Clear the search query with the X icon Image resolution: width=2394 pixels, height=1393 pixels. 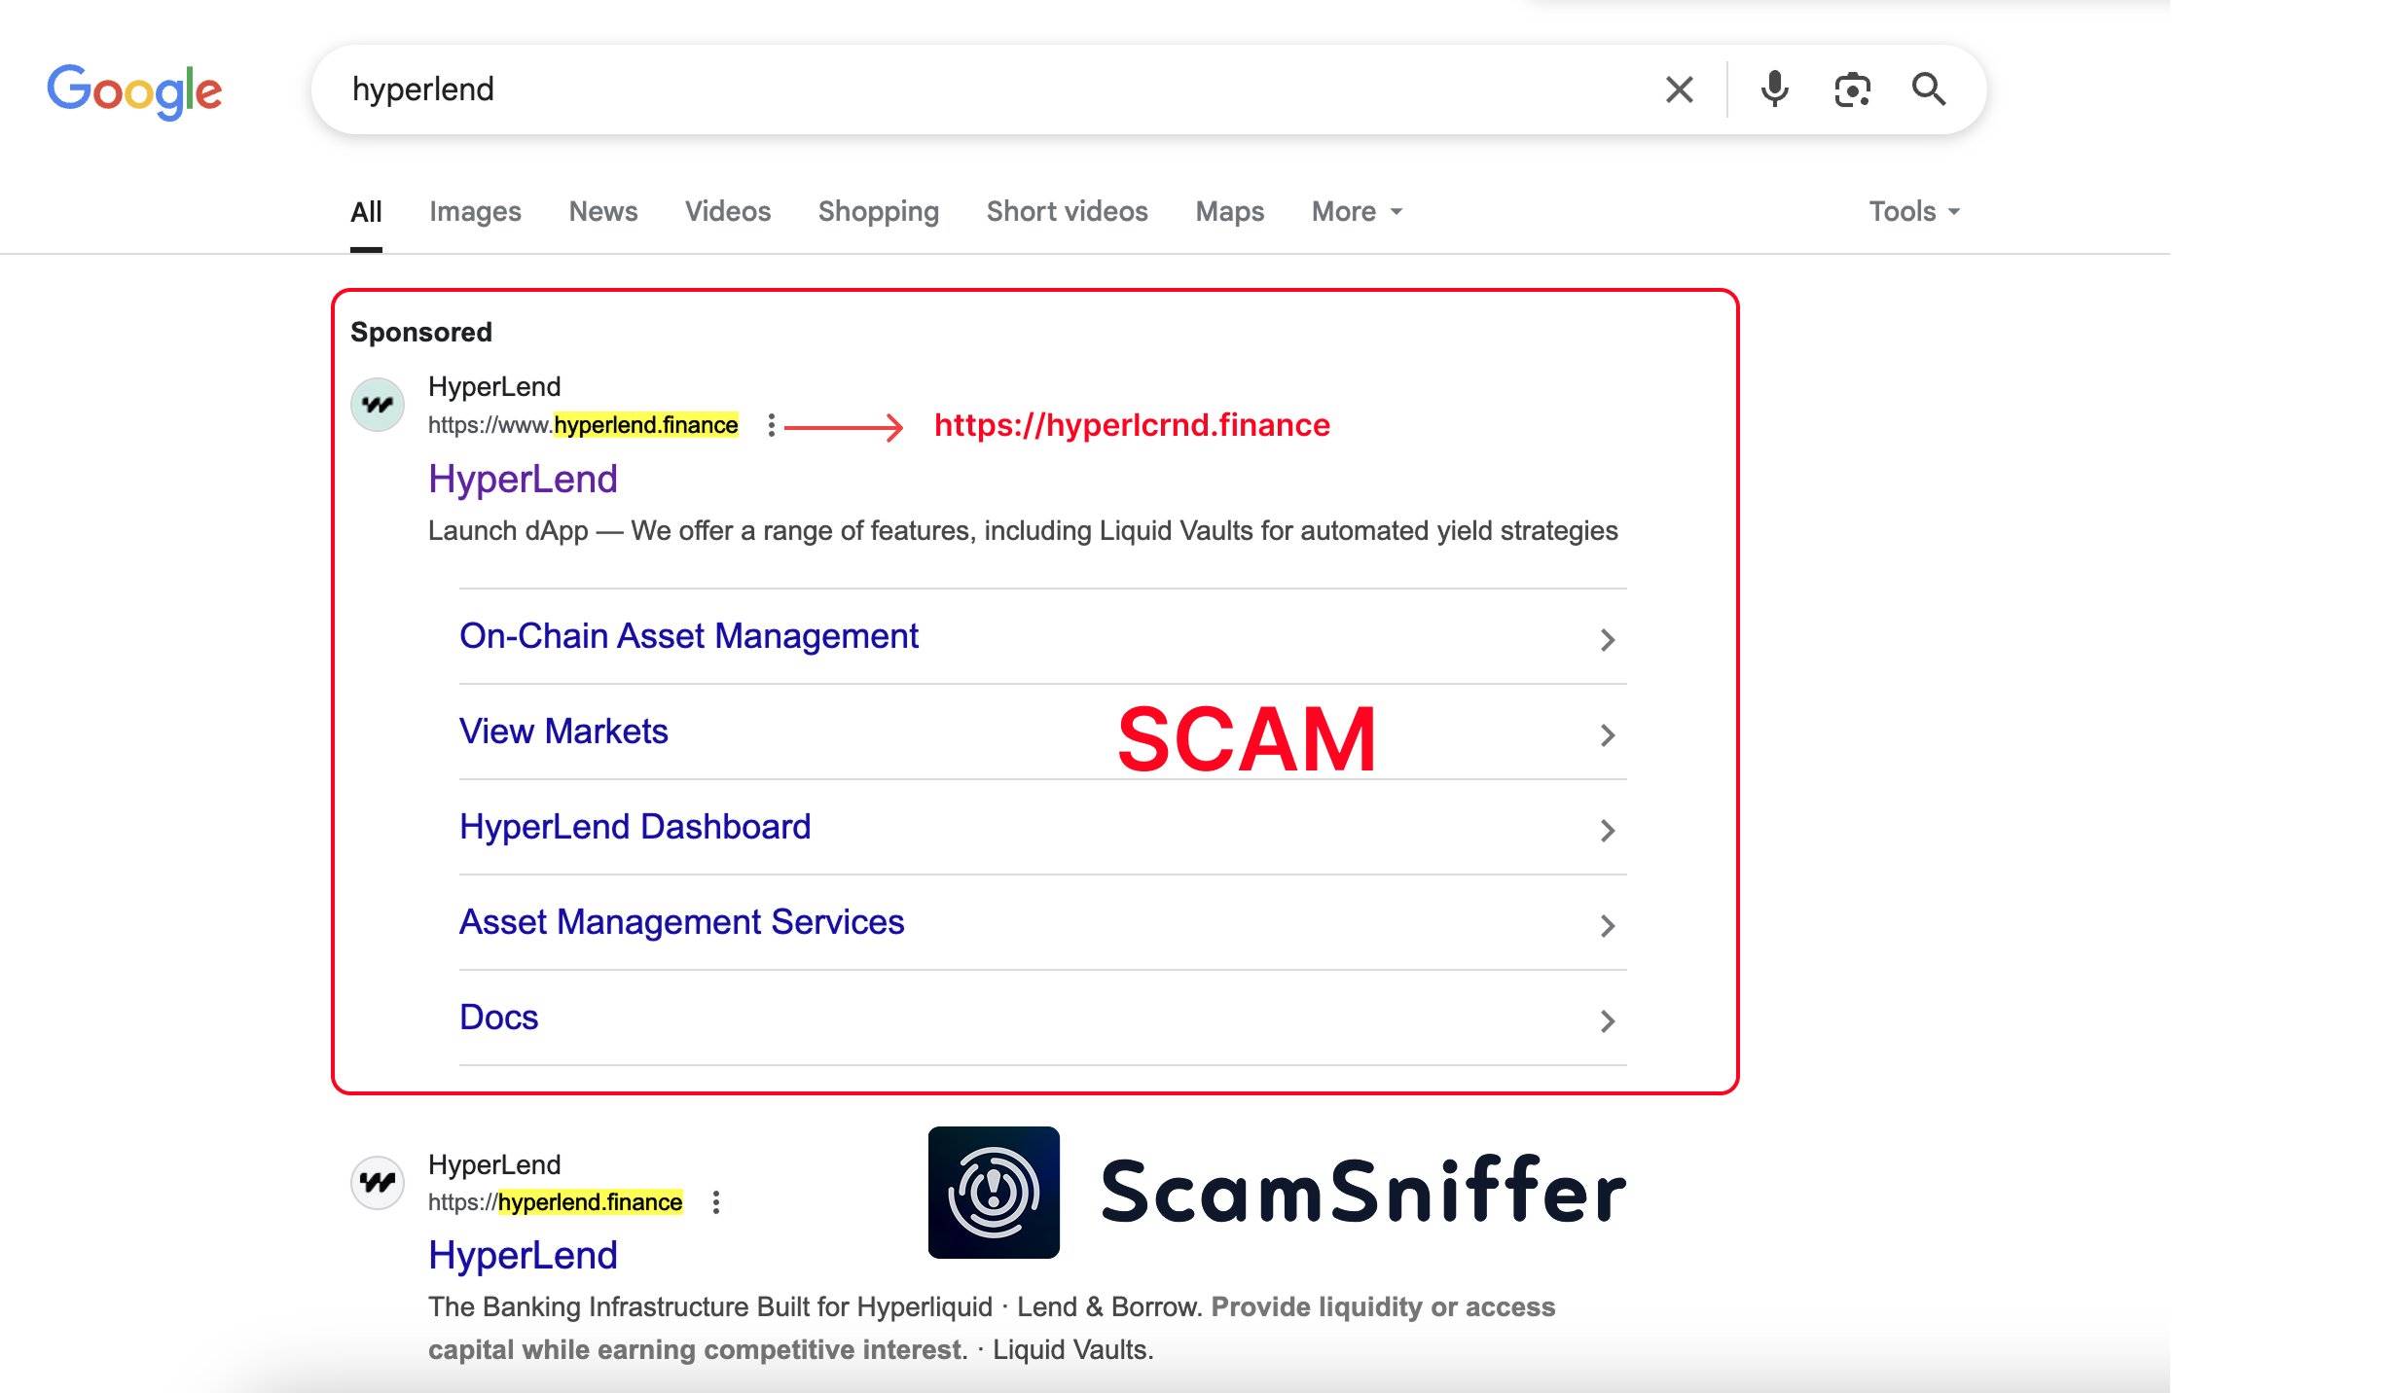[1678, 89]
